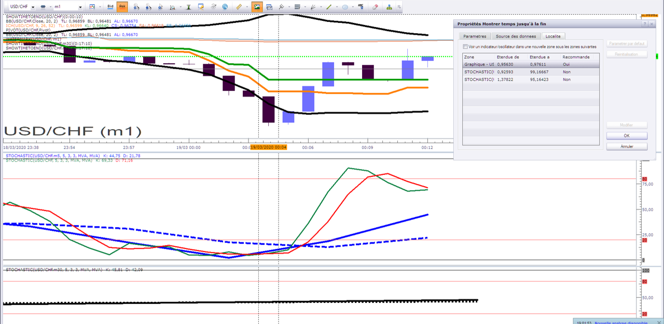Expand the ruler tool dropdown arrow
Screen dimensions: 664x324
[247, 7]
